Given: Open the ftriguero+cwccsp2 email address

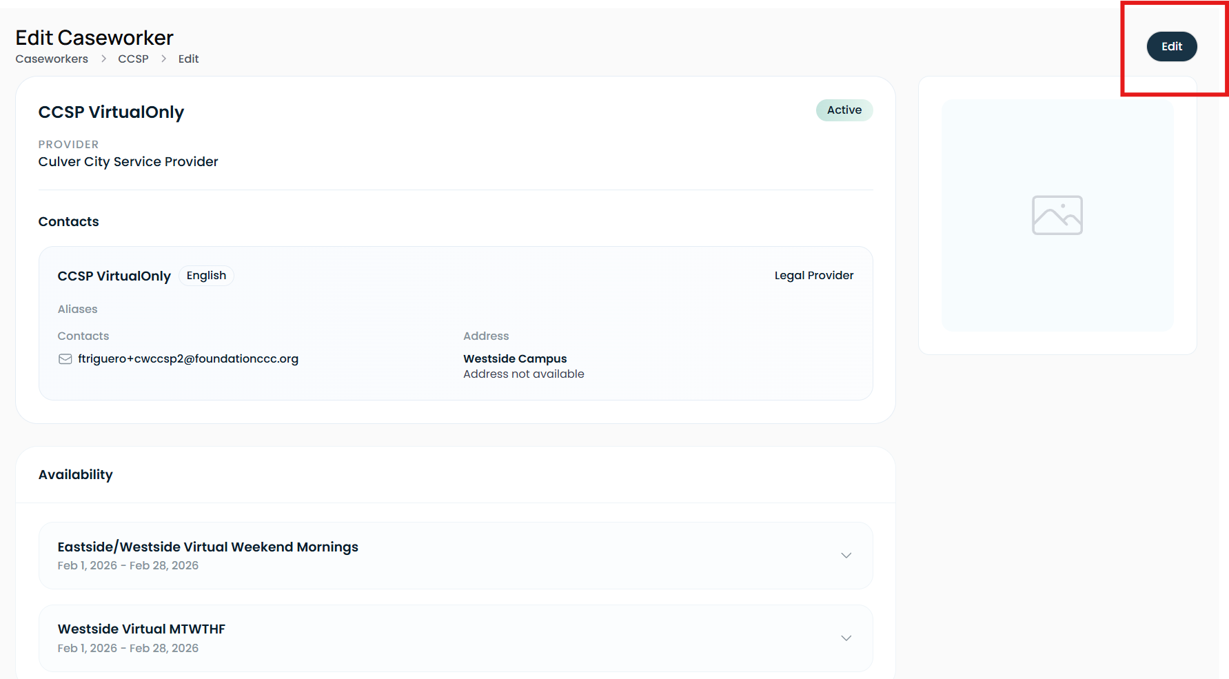Looking at the screenshot, I should (188, 358).
